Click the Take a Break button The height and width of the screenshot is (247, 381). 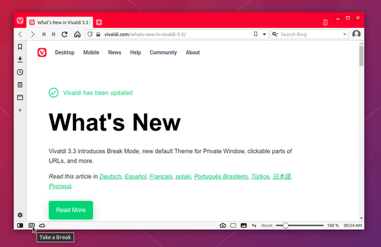(32, 225)
